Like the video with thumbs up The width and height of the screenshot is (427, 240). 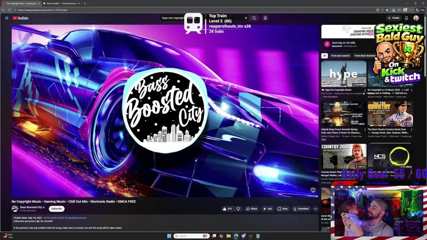click(x=227, y=209)
